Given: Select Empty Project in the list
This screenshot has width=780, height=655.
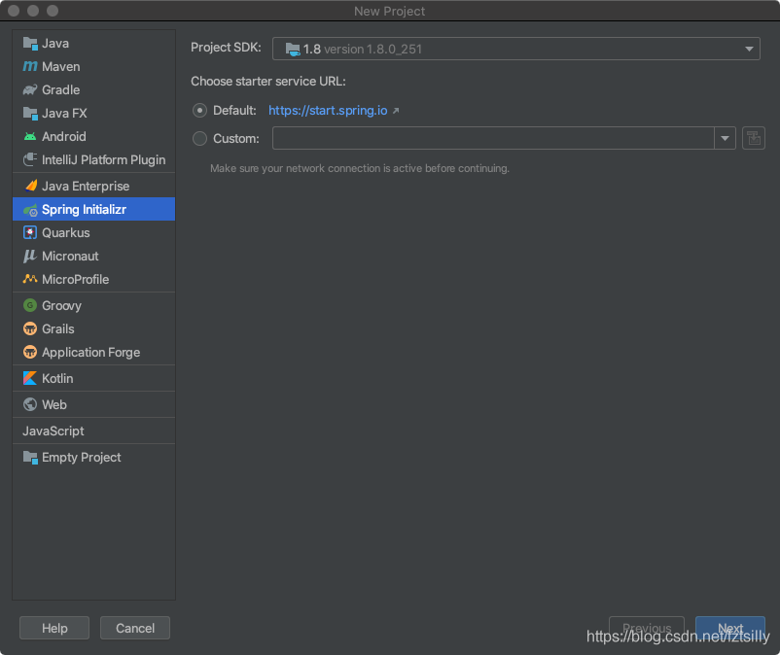Looking at the screenshot, I should pos(93,457).
